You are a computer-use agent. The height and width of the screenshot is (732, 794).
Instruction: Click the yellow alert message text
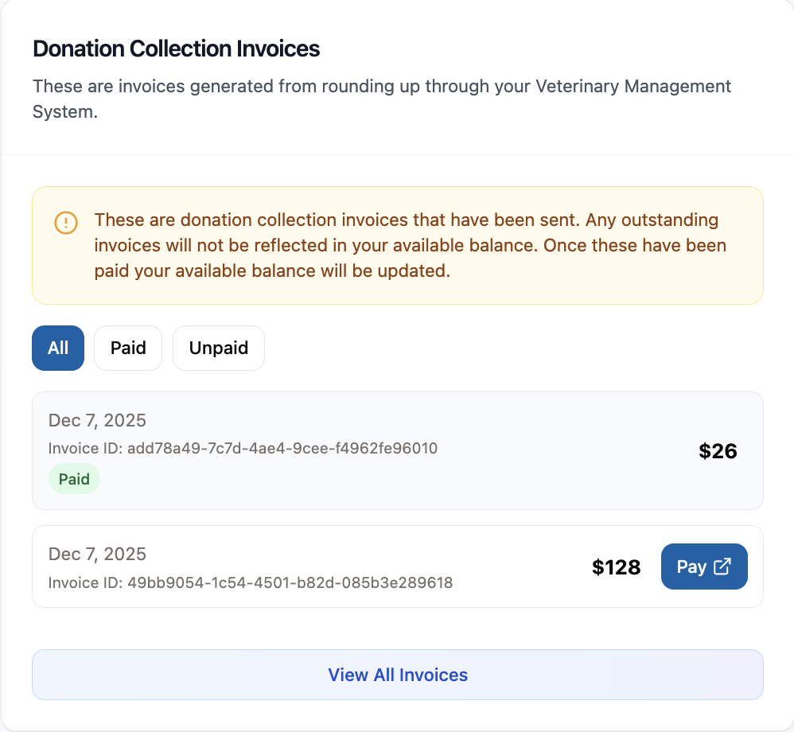click(410, 245)
